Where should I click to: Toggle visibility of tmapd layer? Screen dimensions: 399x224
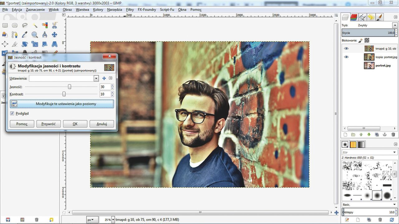346,49
